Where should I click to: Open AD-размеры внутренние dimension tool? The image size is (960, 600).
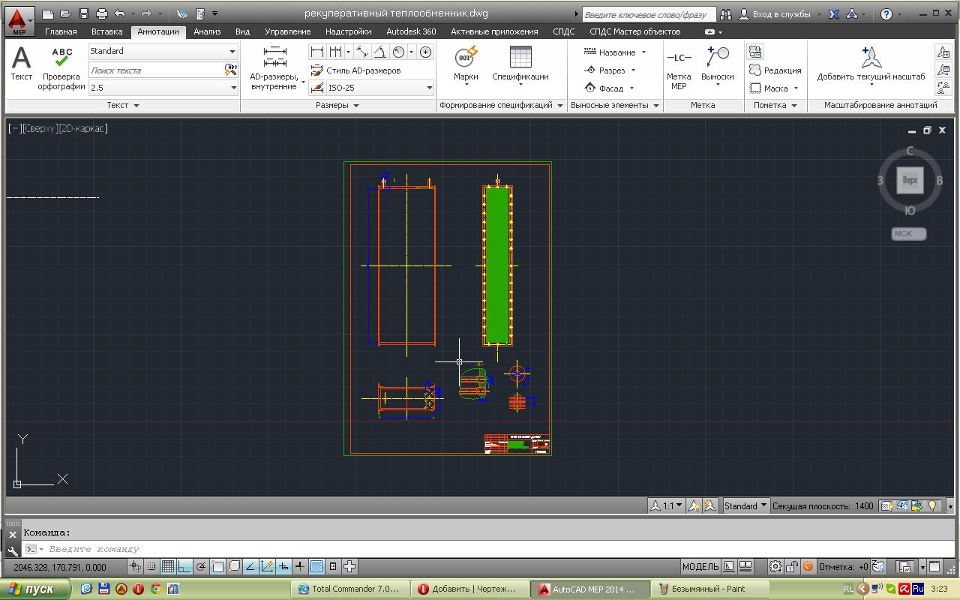[x=275, y=67]
